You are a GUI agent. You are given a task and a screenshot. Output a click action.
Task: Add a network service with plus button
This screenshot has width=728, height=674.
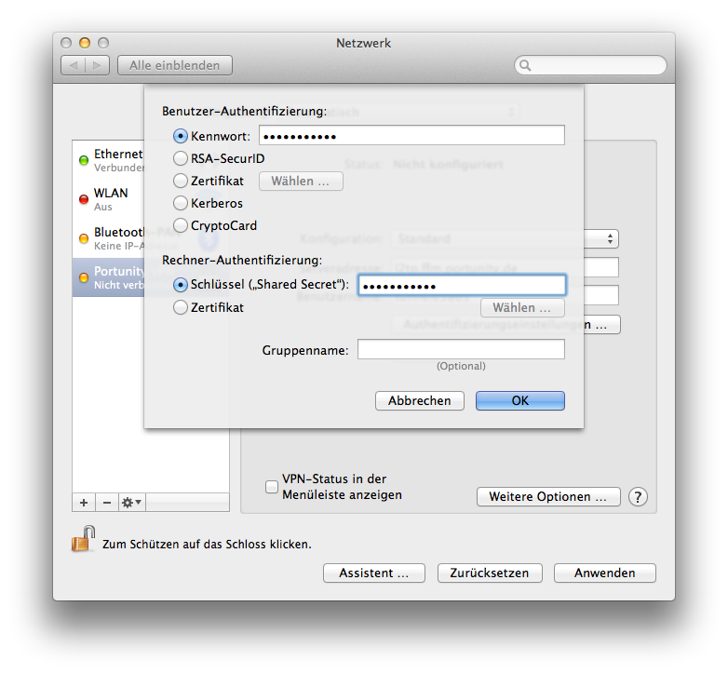84,502
